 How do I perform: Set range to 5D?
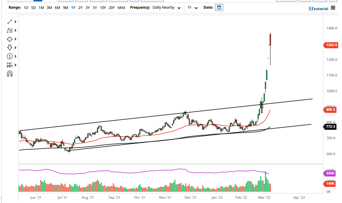pyautogui.click(x=33, y=8)
